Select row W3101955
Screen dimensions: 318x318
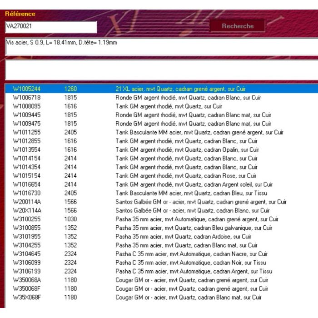pyautogui.click(x=161, y=237)
